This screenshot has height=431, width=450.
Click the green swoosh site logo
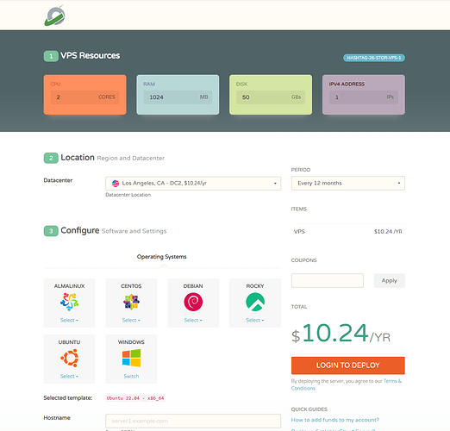(x=54, y=16)
